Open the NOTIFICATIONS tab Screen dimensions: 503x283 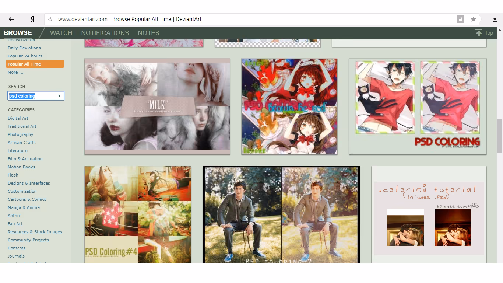pyautogui.click(x=105, y=33)
